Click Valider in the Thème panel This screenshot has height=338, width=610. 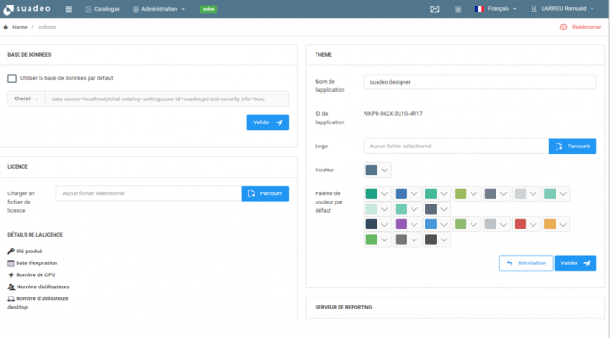click(575, 263)
